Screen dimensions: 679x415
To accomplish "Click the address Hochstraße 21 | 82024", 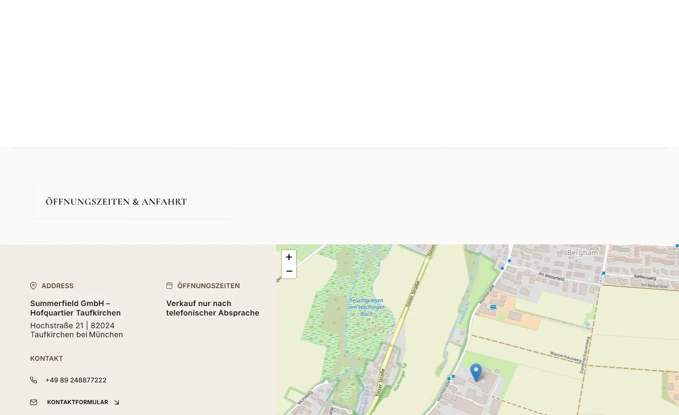I will [72, 325].
